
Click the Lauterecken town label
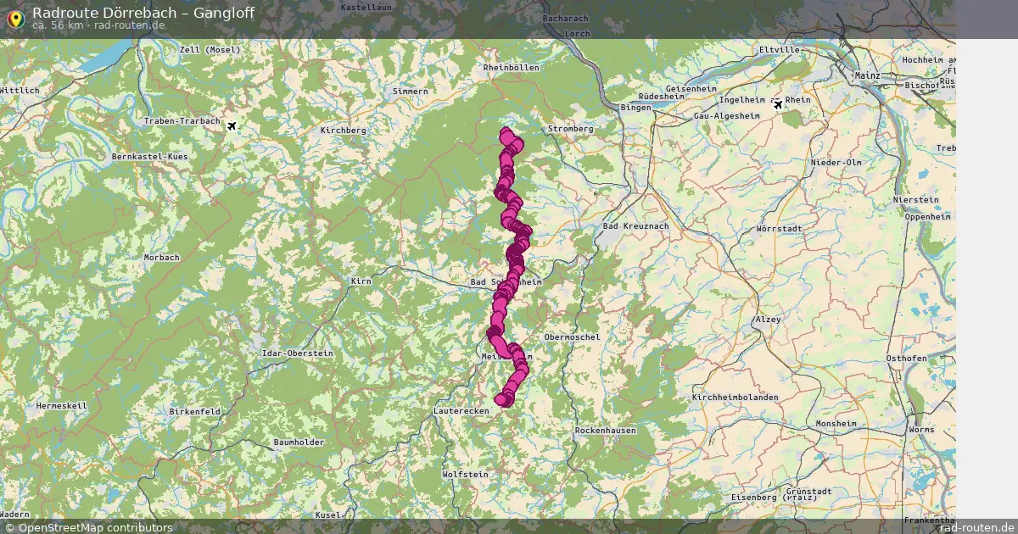coord(461,410)
